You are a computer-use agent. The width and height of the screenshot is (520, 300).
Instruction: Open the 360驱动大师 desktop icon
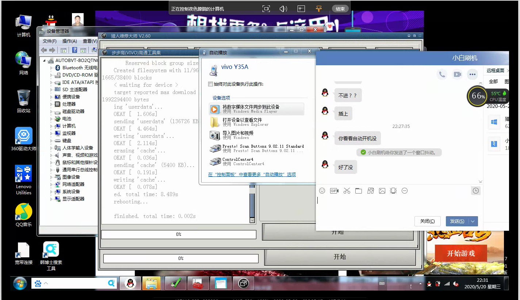[24, 139]
